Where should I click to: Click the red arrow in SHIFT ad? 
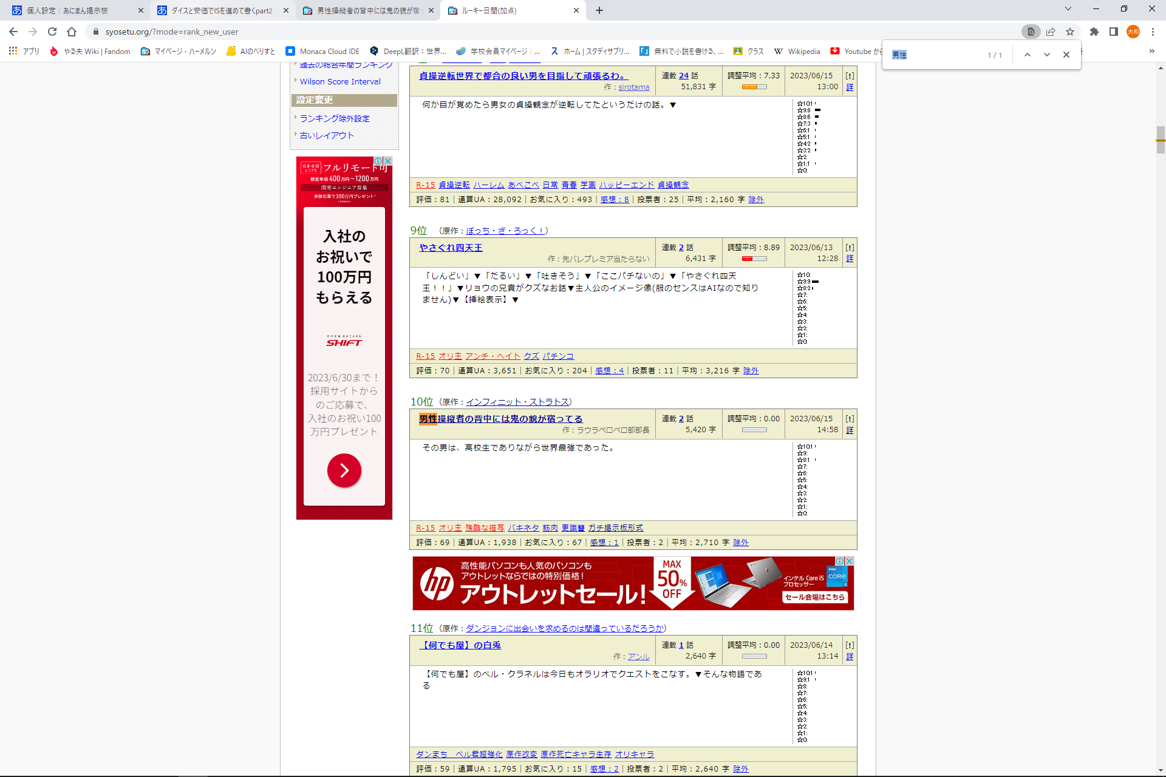344,470
